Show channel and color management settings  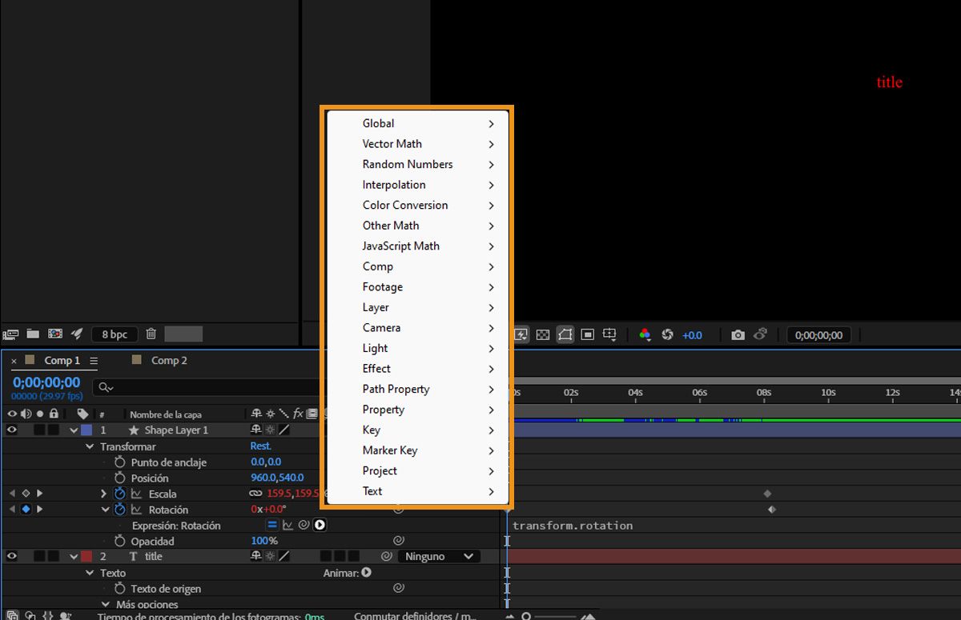coord(645,334)
